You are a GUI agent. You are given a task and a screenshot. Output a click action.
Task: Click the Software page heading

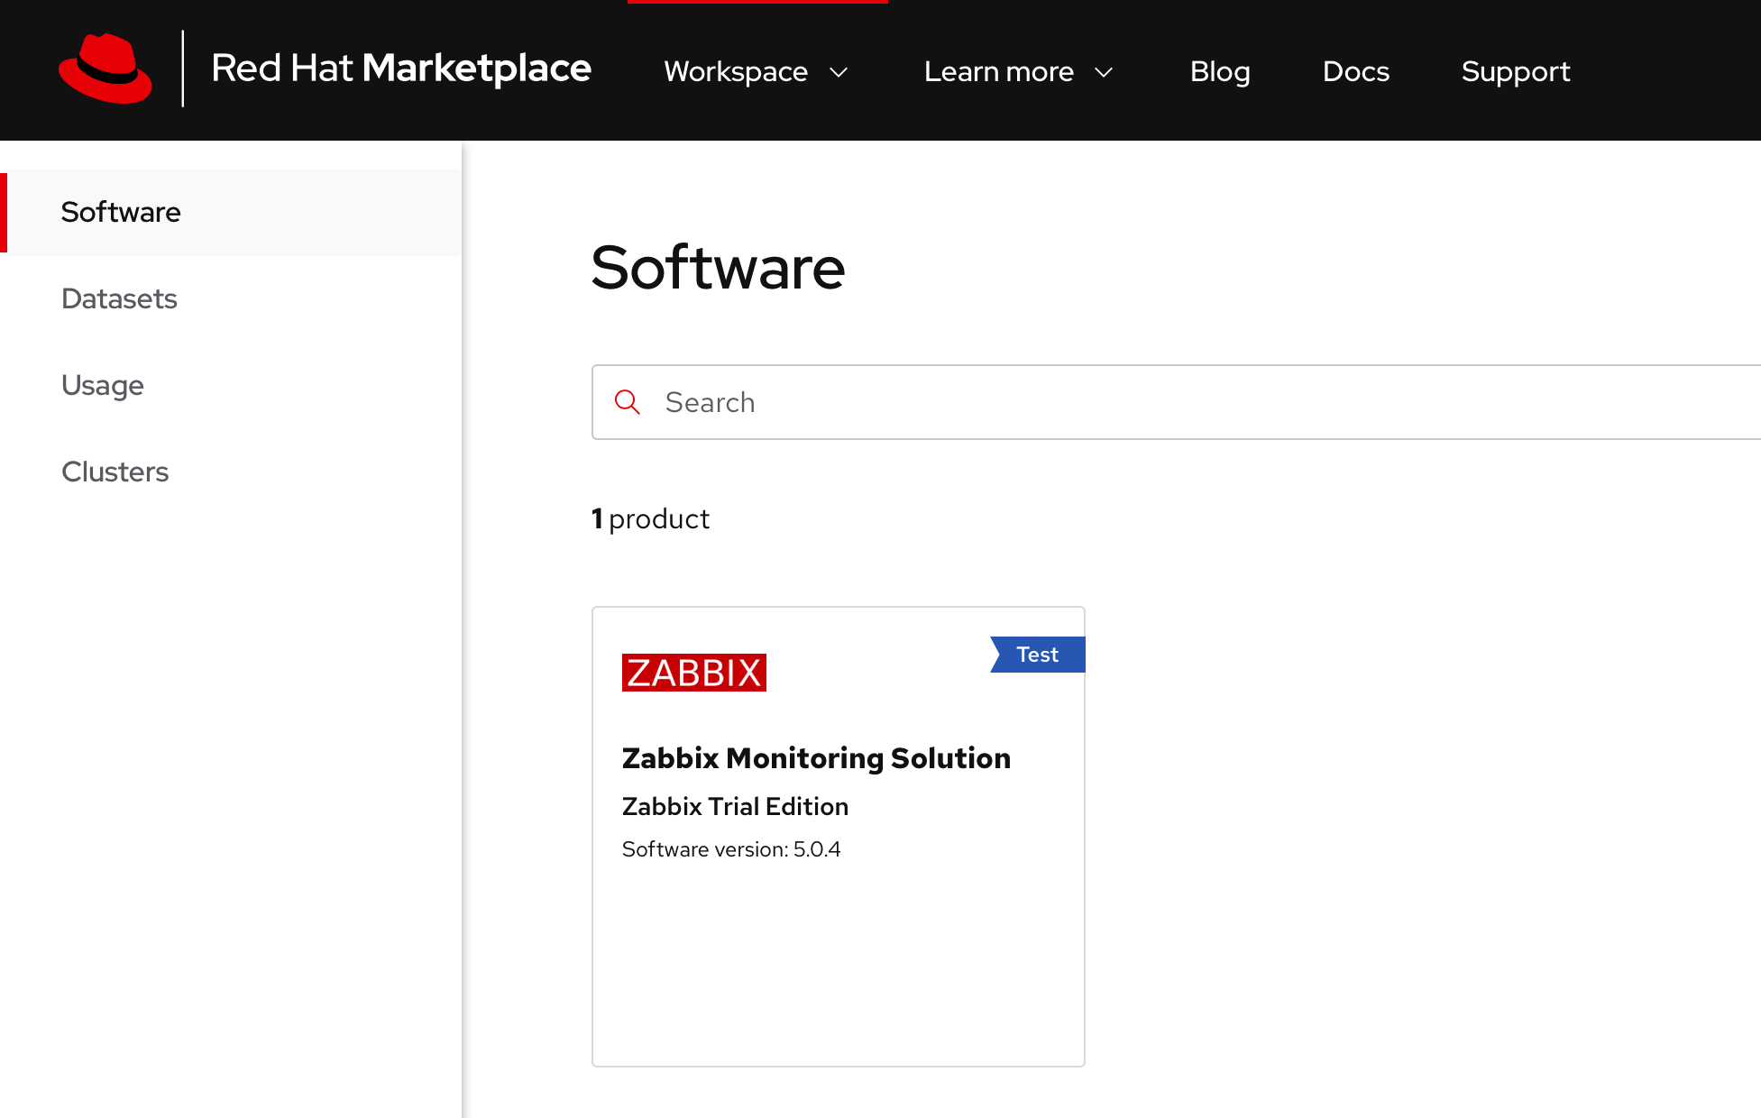[x=718, y=268]
